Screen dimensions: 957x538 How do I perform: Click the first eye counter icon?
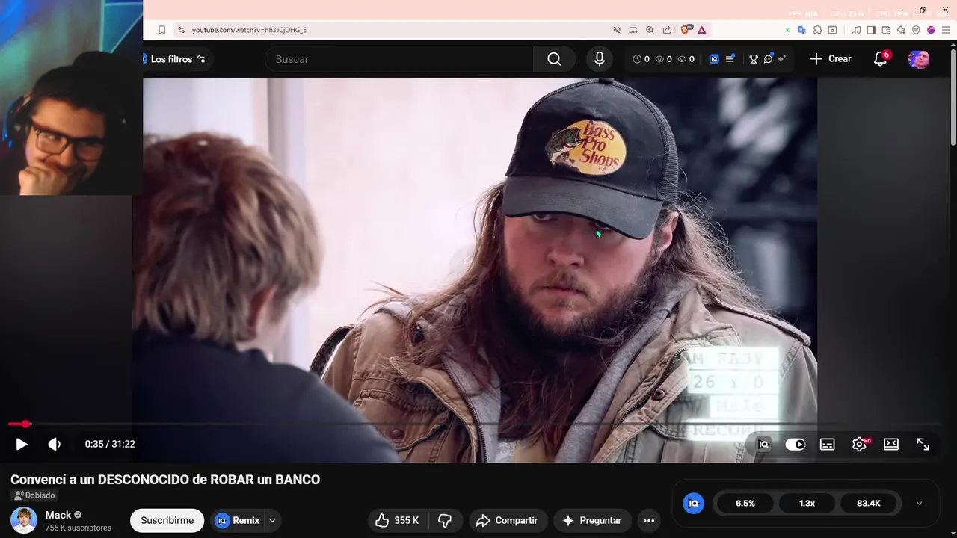click(x=663, y=59)
